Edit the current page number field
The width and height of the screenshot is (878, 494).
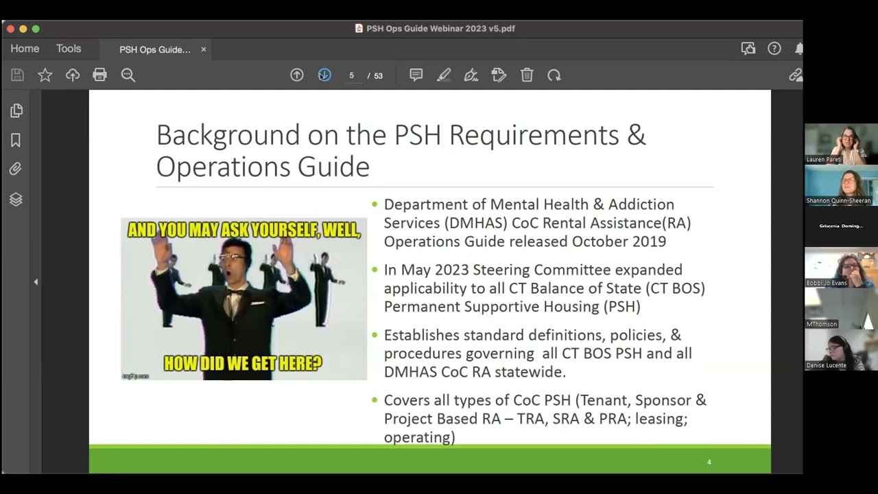[x=351, y=75]
